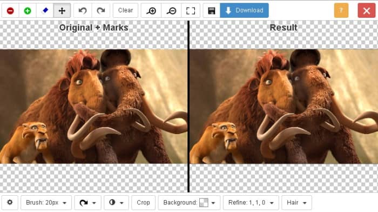Activate the pan/move tool
This screenshot has height=212, width=378.
pyautogui.click(x=62, y=11)
